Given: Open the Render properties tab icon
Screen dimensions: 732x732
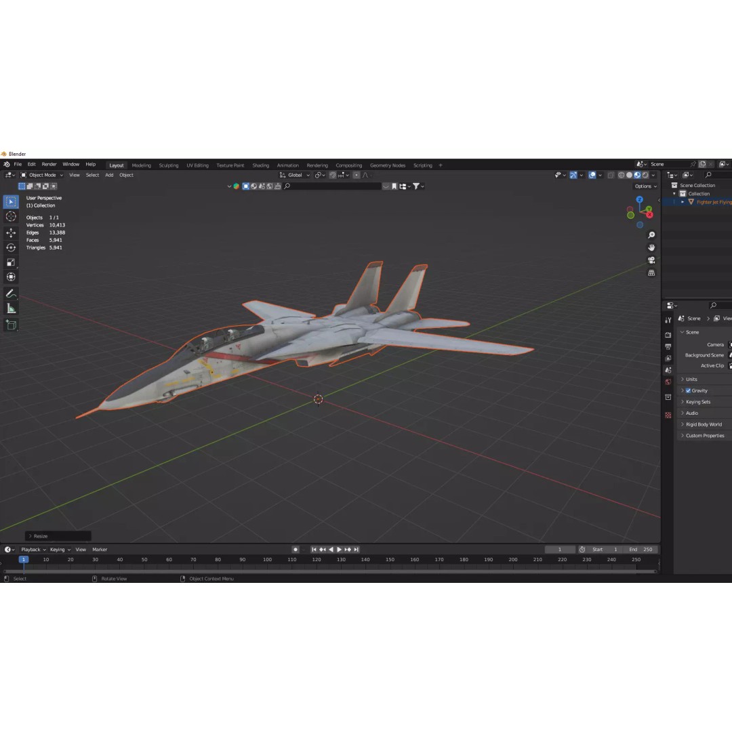Looking at the screenshot, I should click(668, 335).
